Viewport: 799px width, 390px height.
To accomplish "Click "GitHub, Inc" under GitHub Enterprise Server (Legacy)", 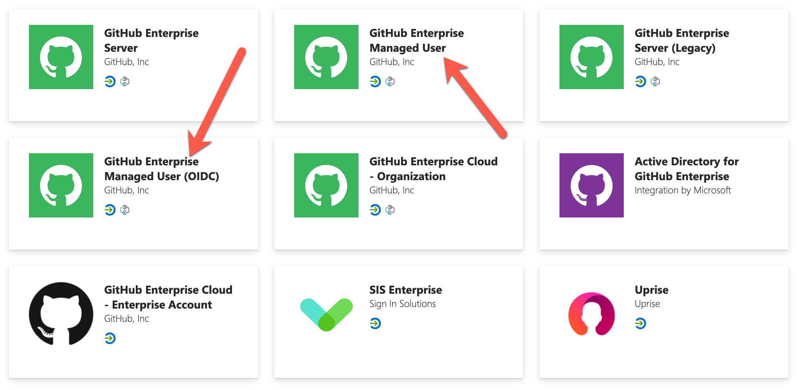I will pos(657,62).
